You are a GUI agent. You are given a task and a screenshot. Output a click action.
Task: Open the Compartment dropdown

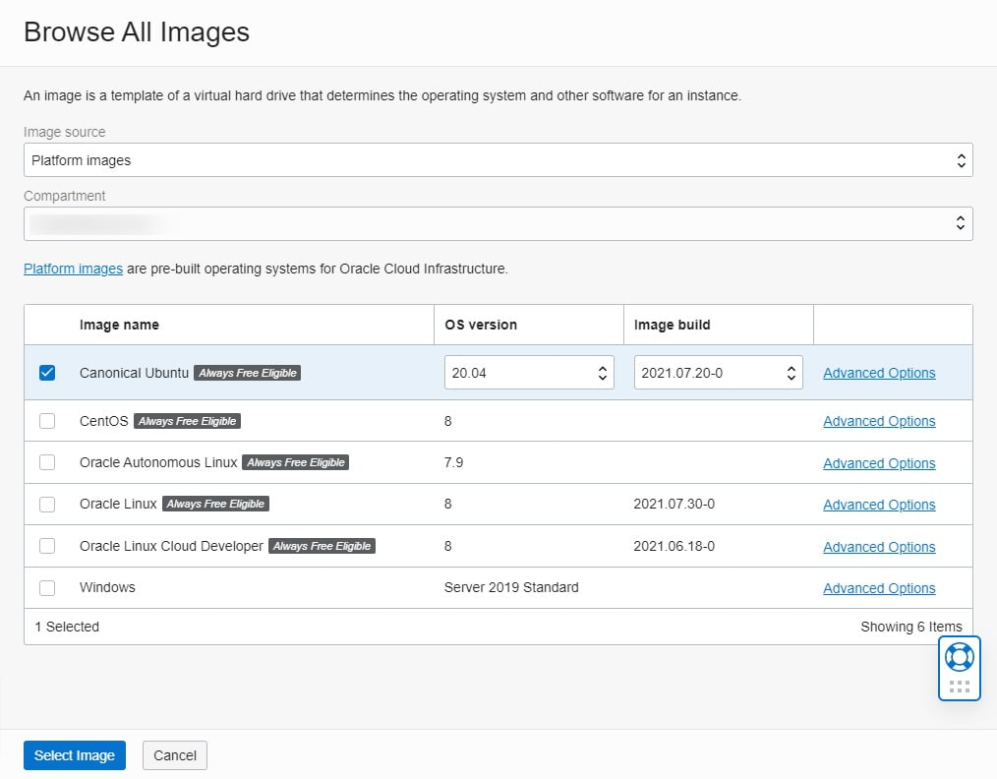pos(498,224)
